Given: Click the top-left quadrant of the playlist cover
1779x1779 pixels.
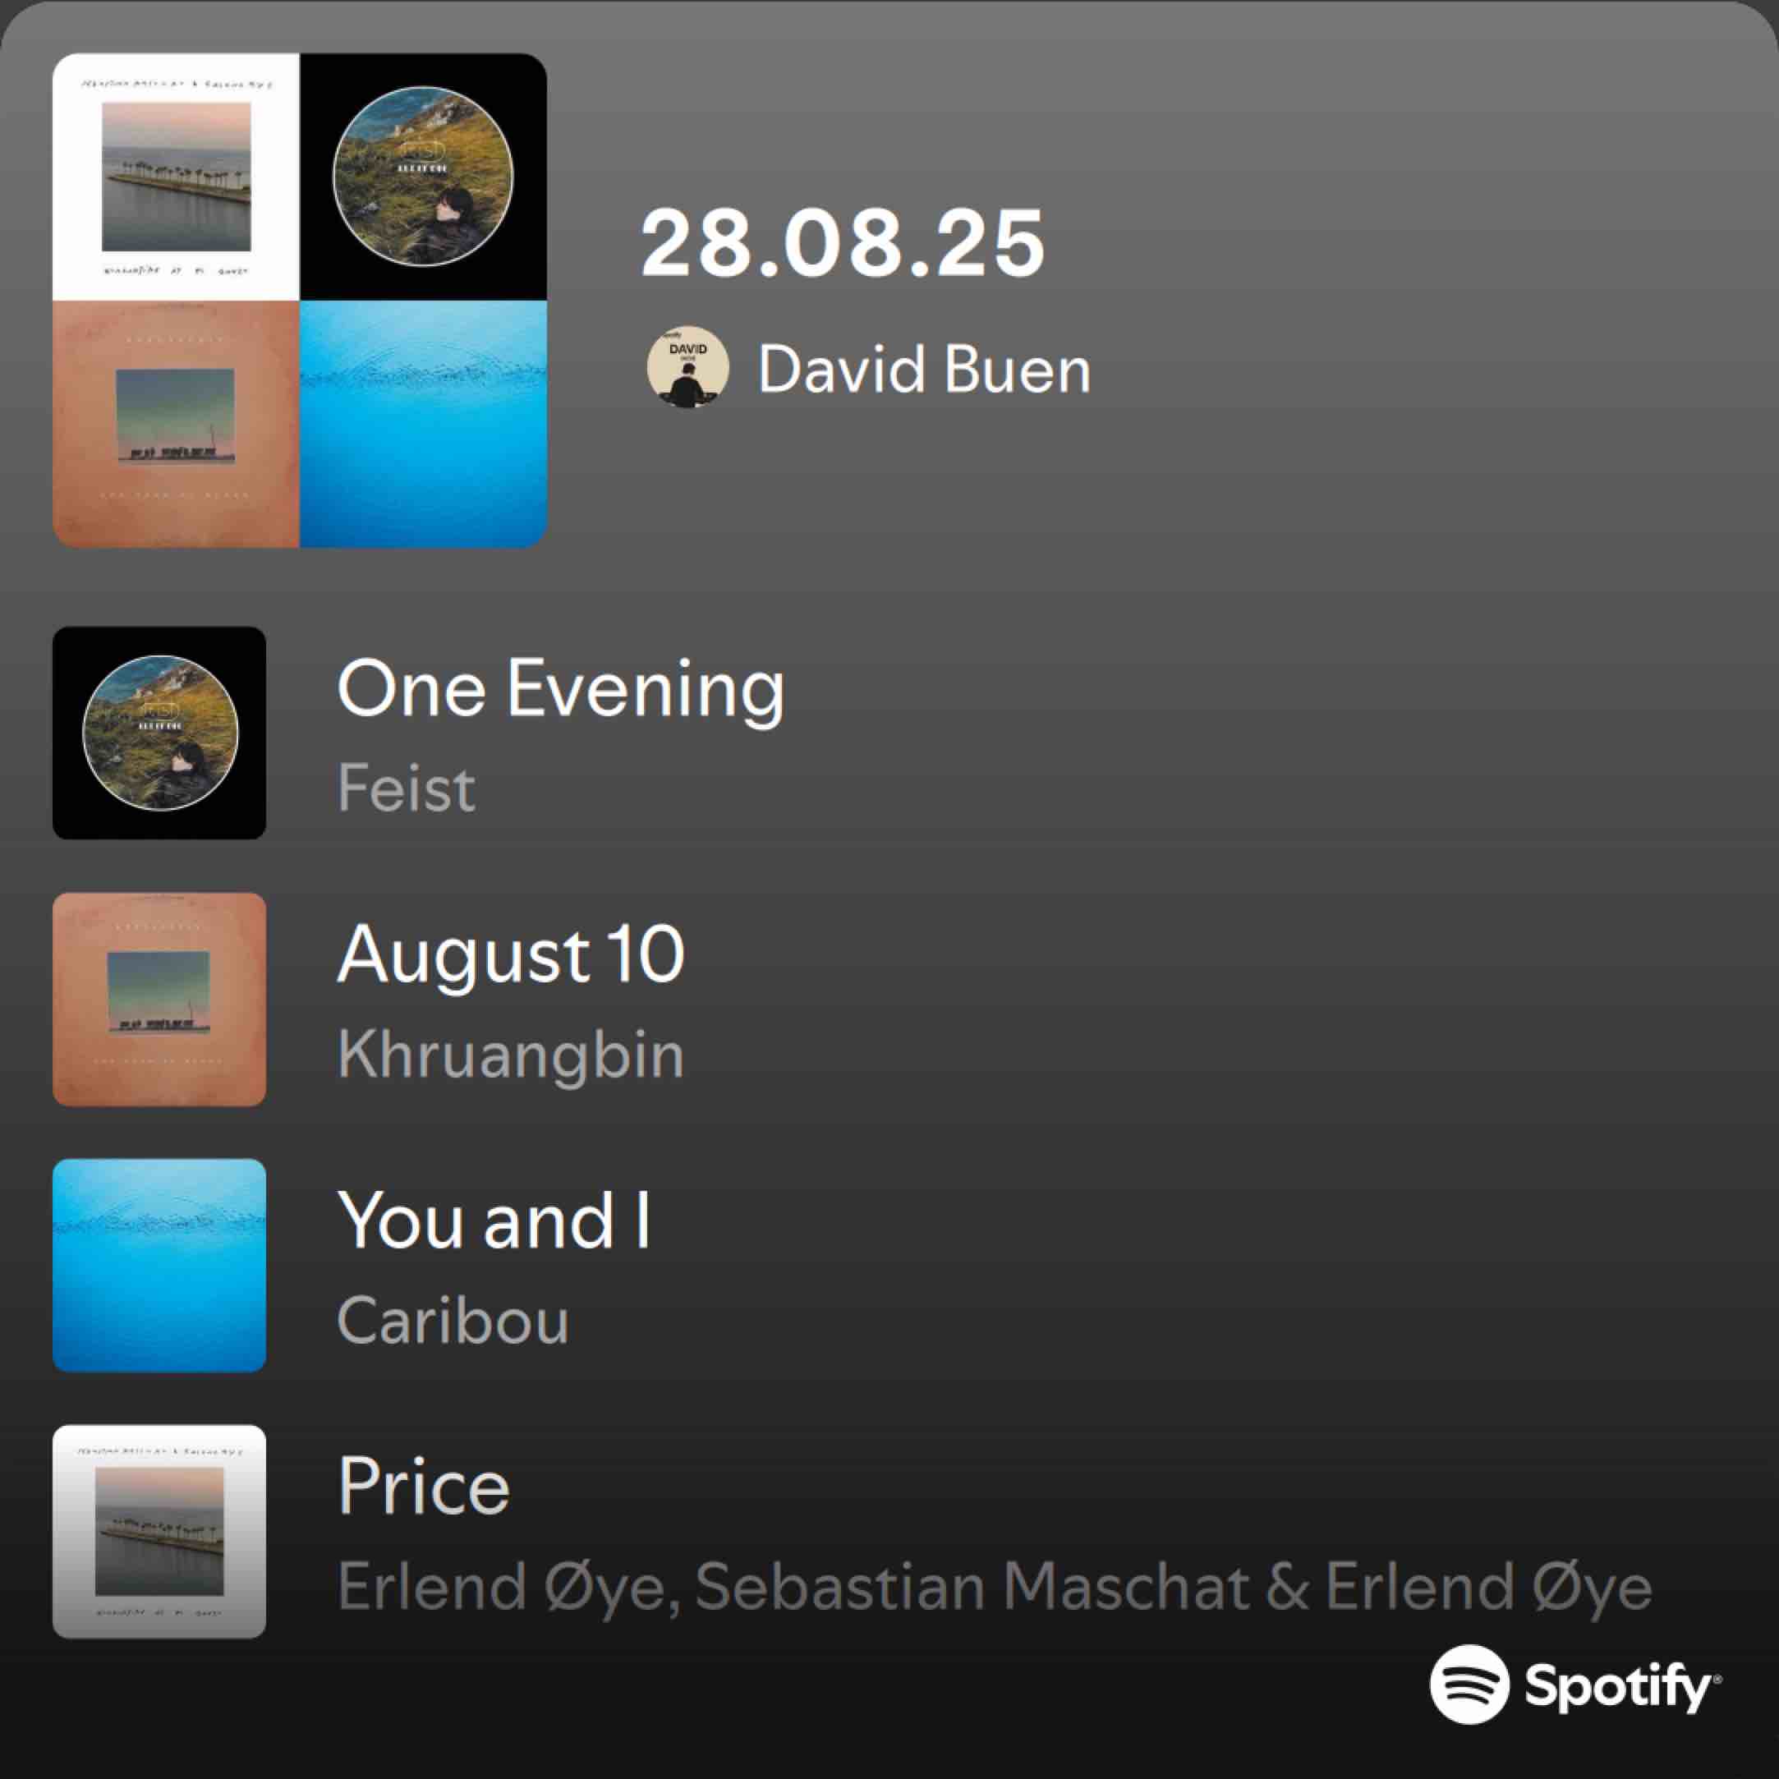Looking at the screenshot, I should (176, 177).
